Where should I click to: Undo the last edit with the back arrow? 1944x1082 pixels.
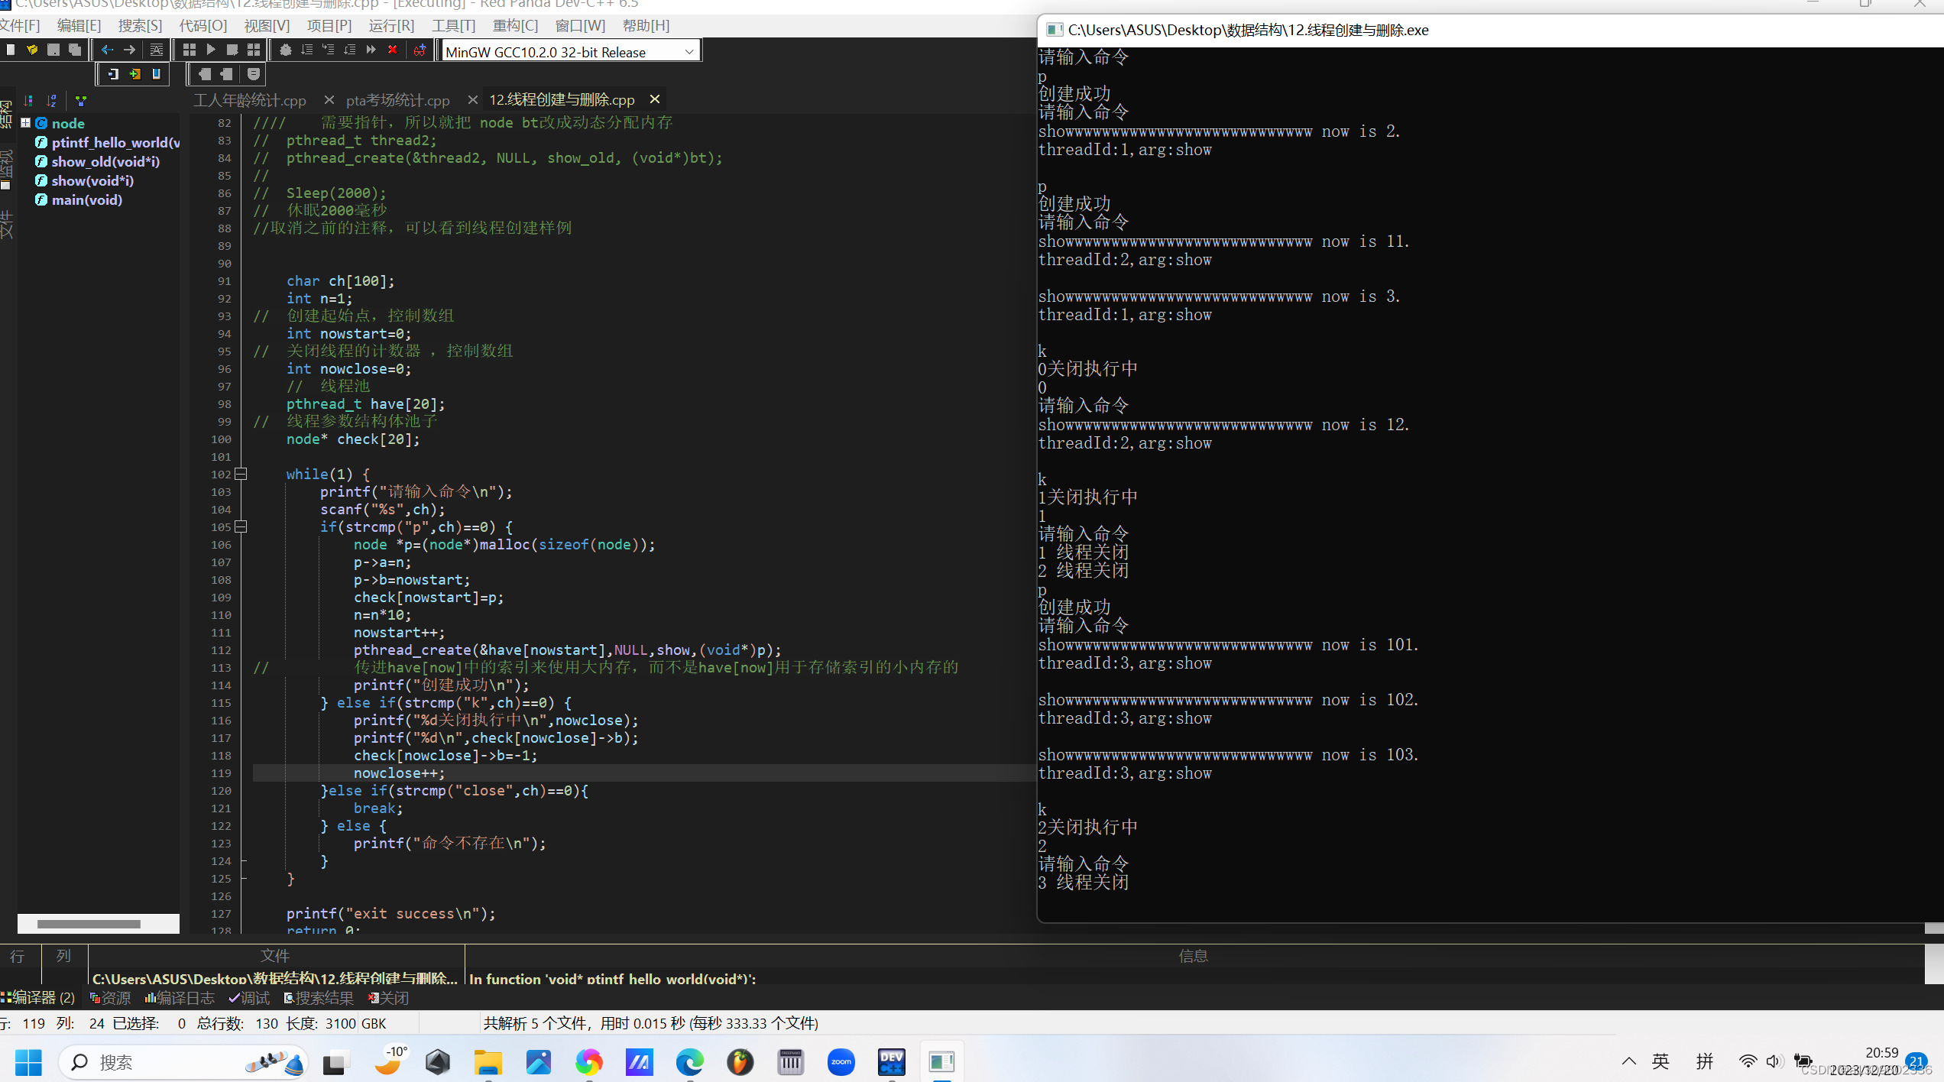click(x=108, y=50)
